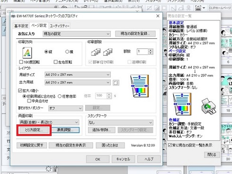This screenshot has height=174, width=232.
Task: Click the layout preview image in the dialog
Action: click(140, 86)
